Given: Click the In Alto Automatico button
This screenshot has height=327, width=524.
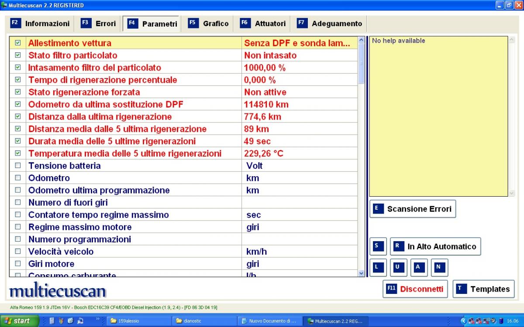Looking at the screenshot, I should point(435,246).
